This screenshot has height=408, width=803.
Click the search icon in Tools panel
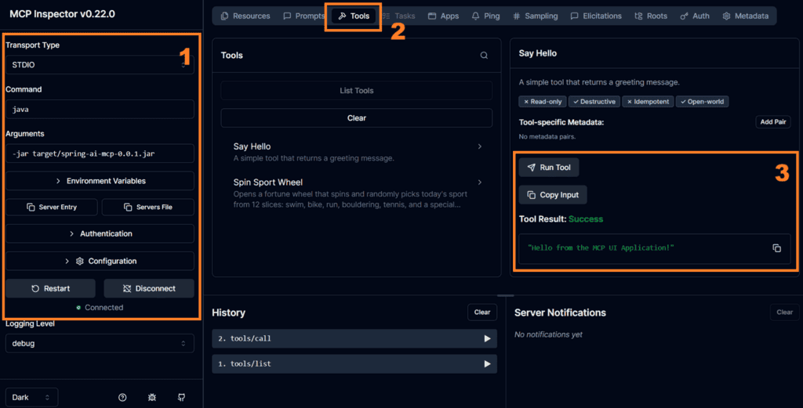(x=484, y=56)
